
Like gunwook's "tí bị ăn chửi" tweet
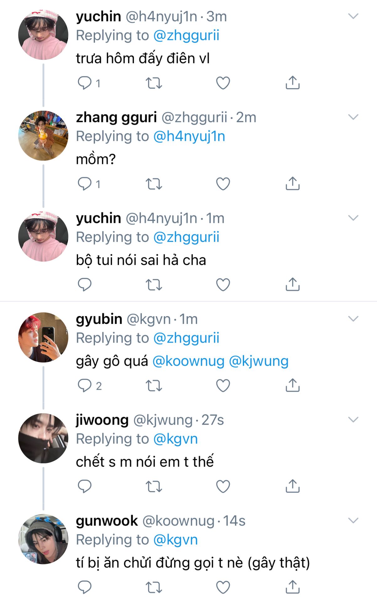(223, 587)
